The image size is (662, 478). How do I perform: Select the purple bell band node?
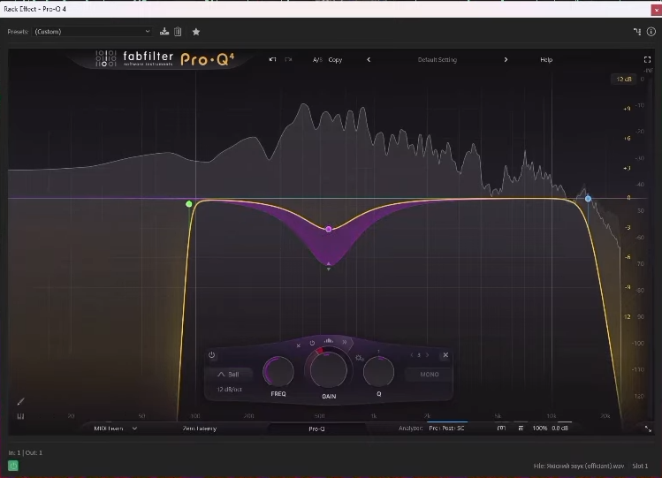click(x=329, y=229)
